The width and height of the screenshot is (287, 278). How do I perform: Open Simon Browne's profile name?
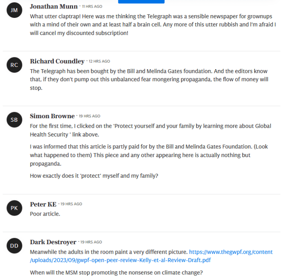(52, 116)
